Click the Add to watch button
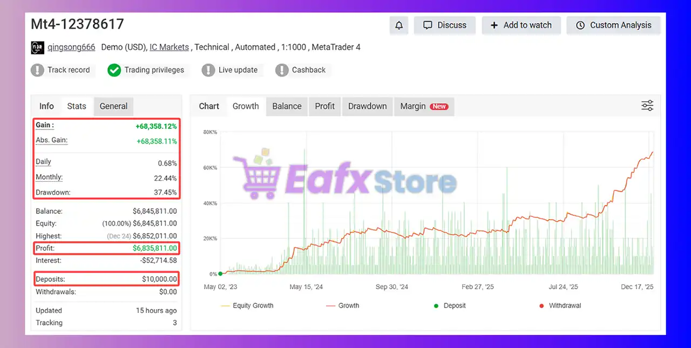 [521, 25]
